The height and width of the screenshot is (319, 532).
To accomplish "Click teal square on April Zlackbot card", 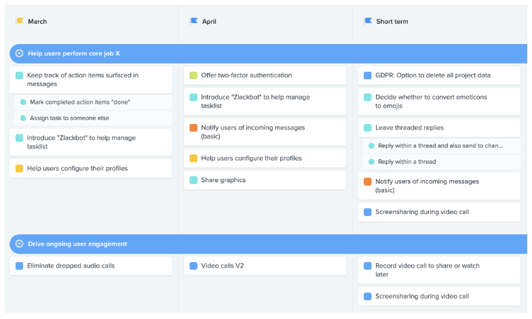I will 193,98.
